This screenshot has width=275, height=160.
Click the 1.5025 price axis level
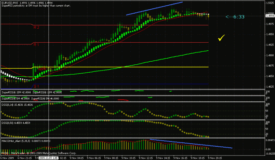pos(270,3)
